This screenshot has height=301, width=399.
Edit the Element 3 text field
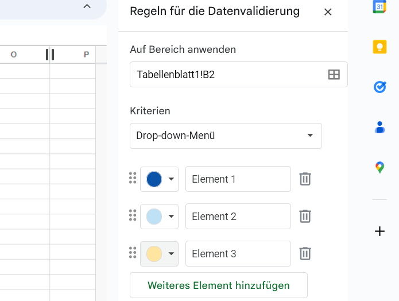pos(238,254)
